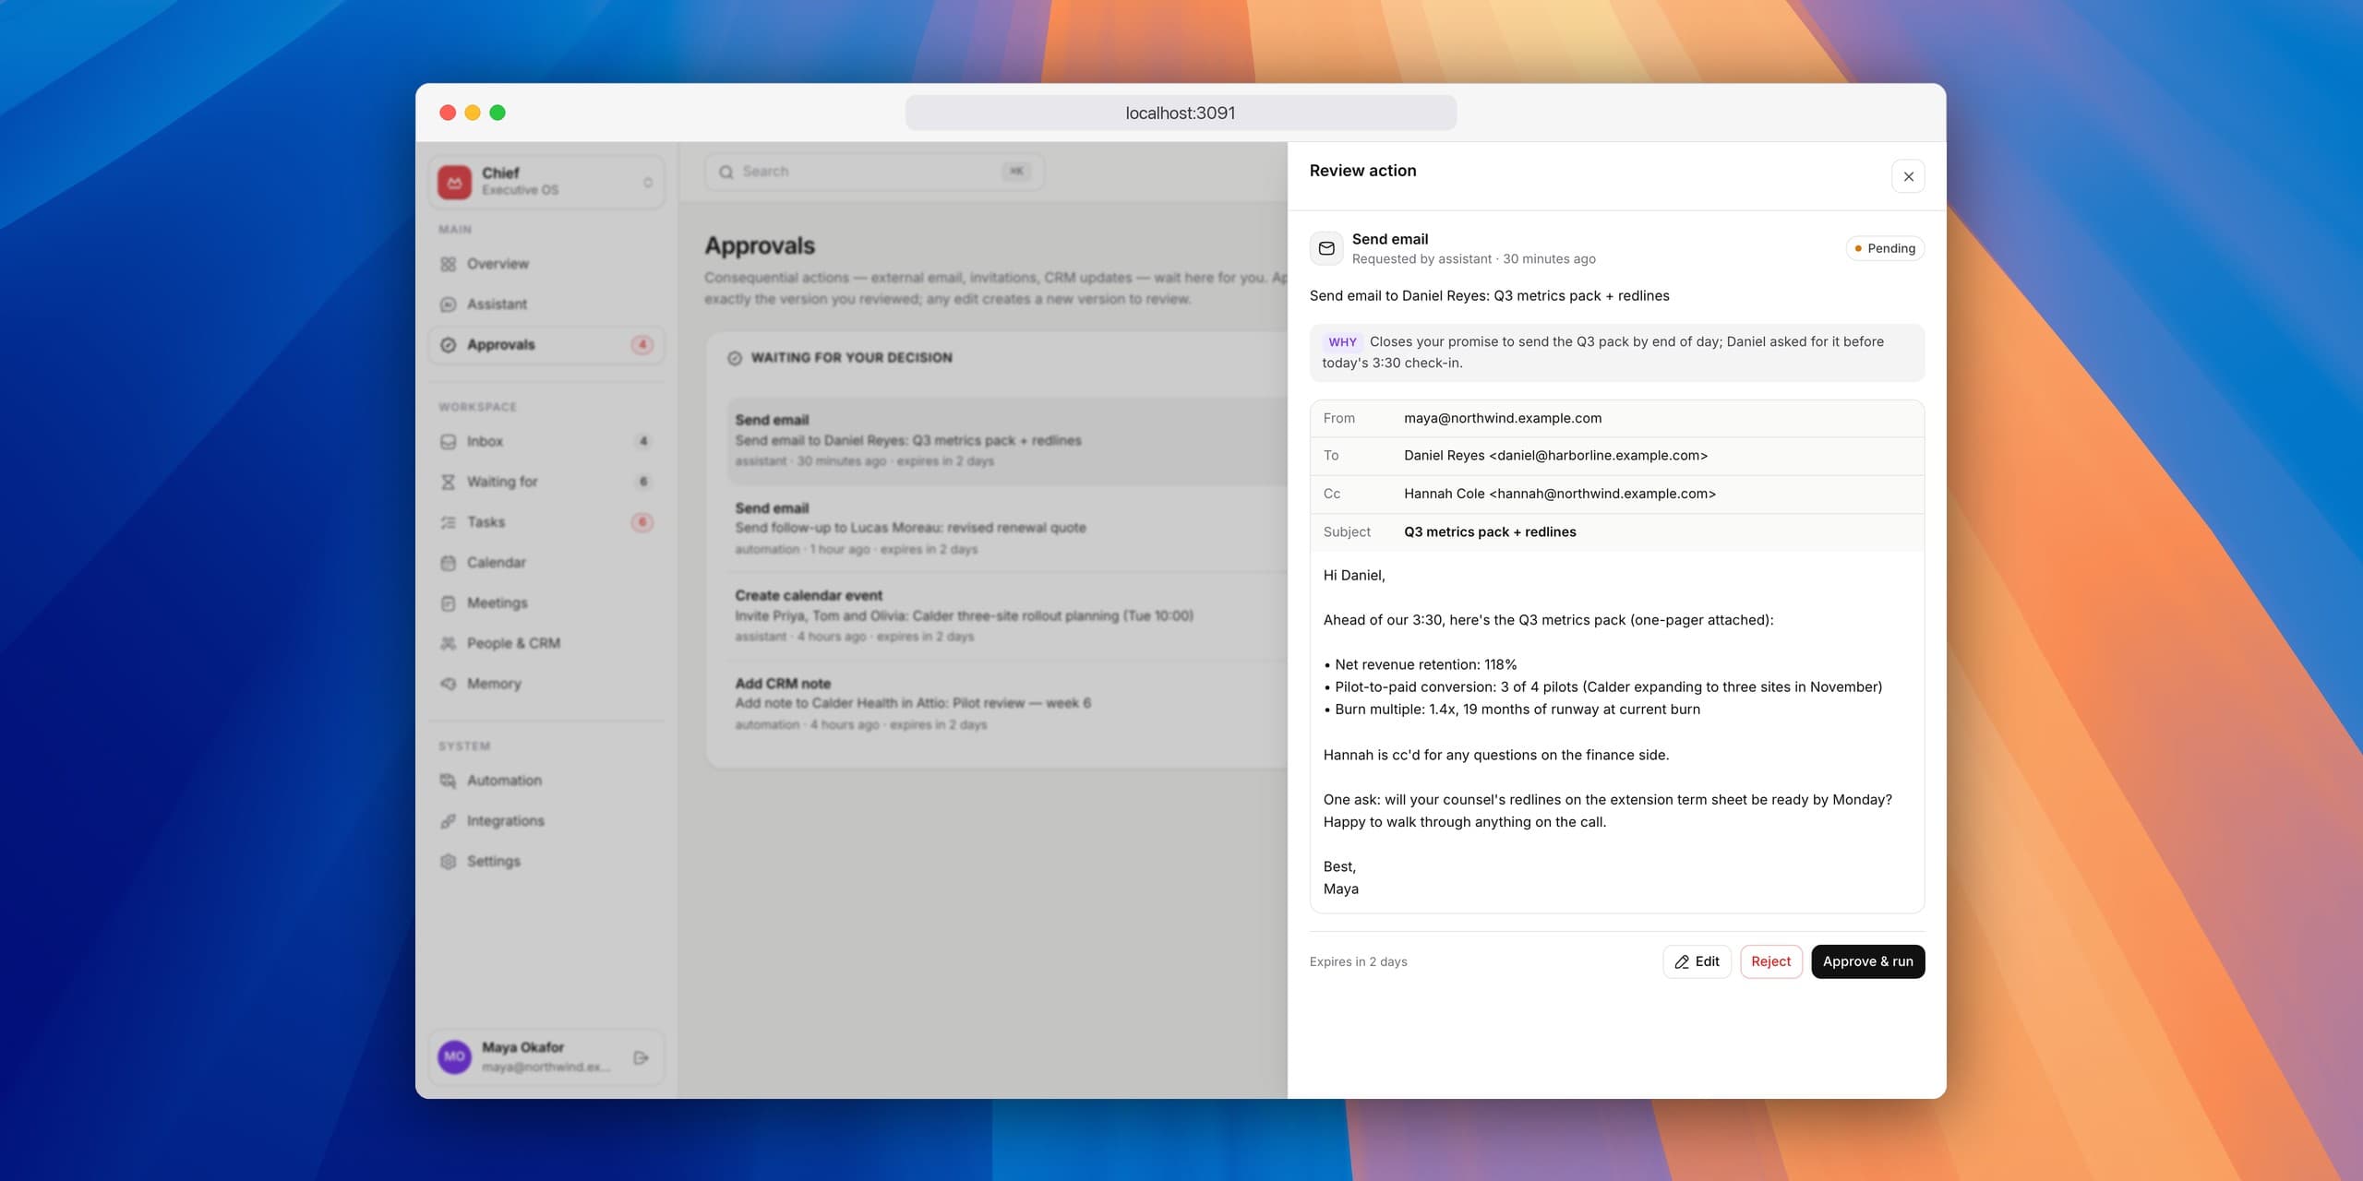The image size is (2363, 1181).
Task: Close the Review action panel
Action: click(x=1908, y=176)
